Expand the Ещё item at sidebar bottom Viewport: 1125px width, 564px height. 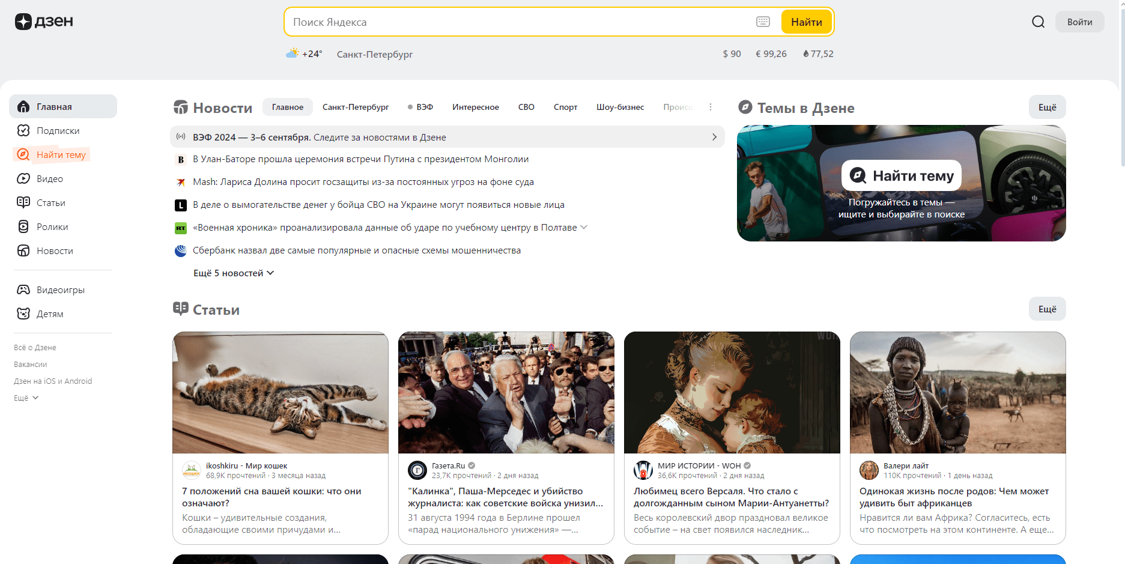25,398
